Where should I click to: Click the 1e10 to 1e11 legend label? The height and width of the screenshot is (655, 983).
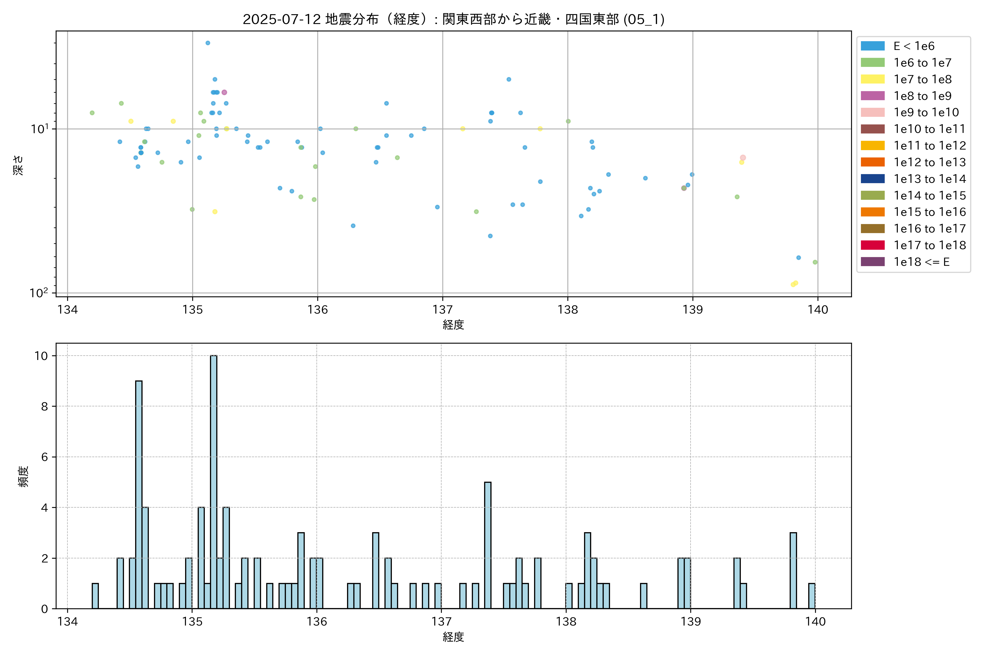tap(929, 129)
